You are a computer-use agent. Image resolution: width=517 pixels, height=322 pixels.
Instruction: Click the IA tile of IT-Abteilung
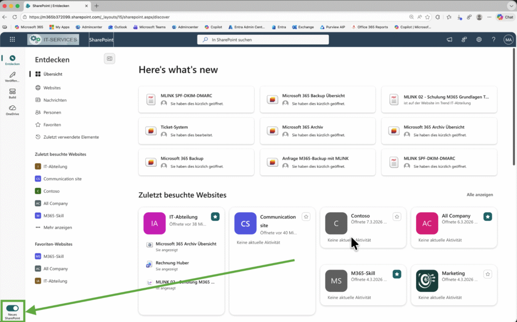(154, 223)
